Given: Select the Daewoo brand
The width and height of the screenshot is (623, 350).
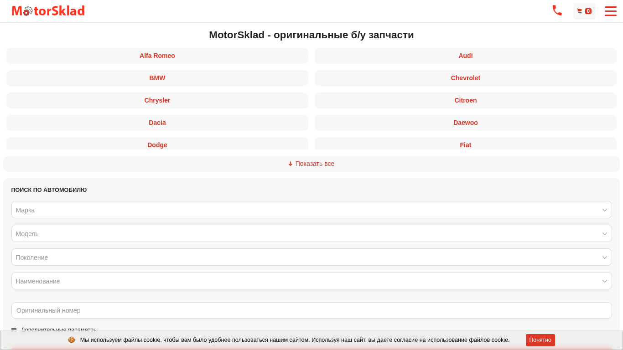Looking at the screenshot, I should coord(466,123).
